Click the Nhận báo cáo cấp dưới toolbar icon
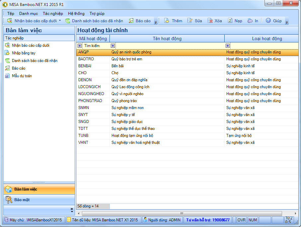The height and width of the screenshot is (227, 301). [x=10, y=21]
